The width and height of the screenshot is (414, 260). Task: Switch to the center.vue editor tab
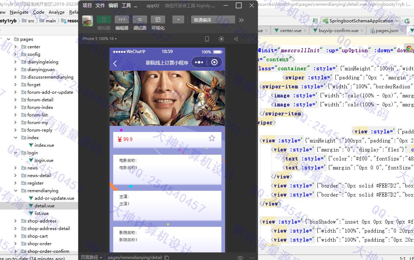[x=290, y=31]
